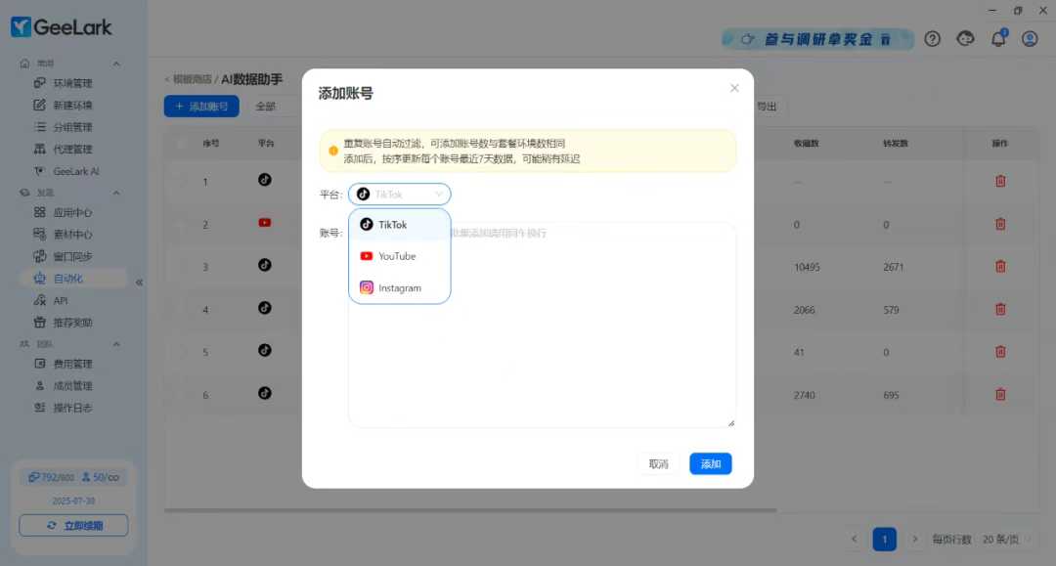Open the 20条/页 rows-per-page dropdown

click(1000, 539)
